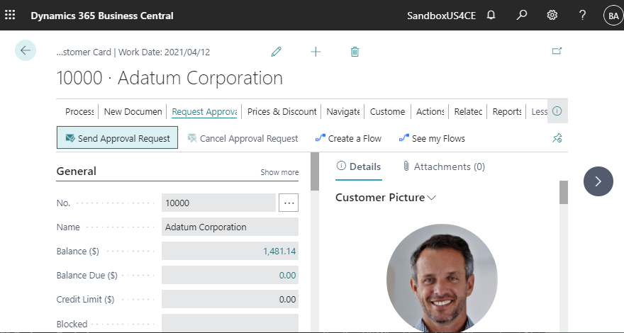Open the Prices & Discounts menu
This screenshot has width=624, height=333.
tap(282, 112)
